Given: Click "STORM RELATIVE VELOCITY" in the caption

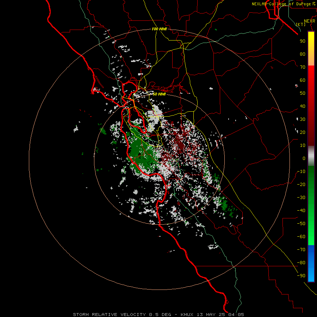Looking at the screenshot, I should pos(109,315).
